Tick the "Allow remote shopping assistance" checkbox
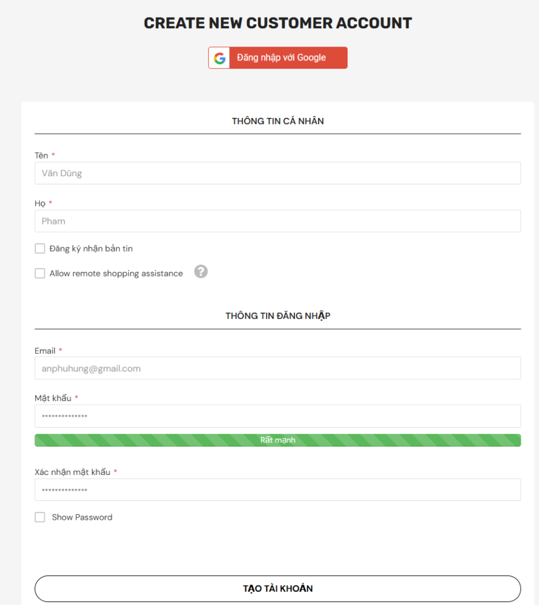The image size is (539, 605). (x=40, y=273)
